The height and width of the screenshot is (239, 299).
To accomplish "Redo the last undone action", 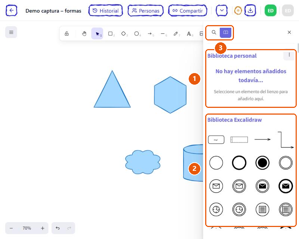I will click(x=69, y=228).
